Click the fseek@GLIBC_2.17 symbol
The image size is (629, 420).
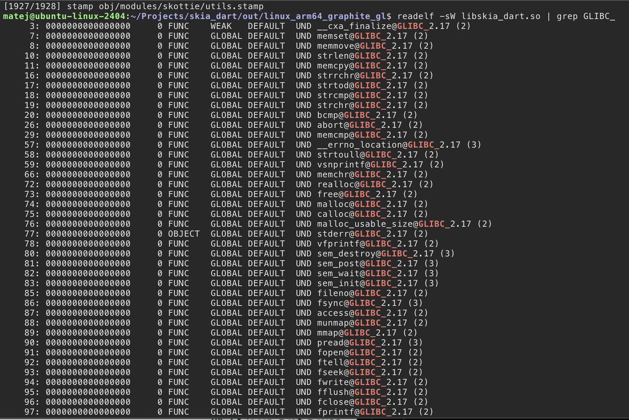359,373
